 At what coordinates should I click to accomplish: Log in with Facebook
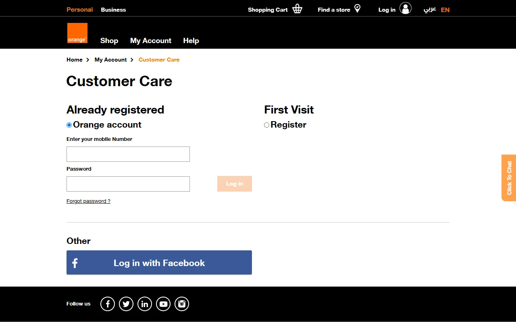(159, 262)
